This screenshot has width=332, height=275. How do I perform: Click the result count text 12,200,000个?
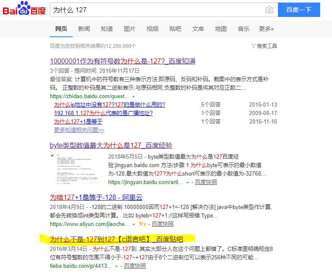121,46
